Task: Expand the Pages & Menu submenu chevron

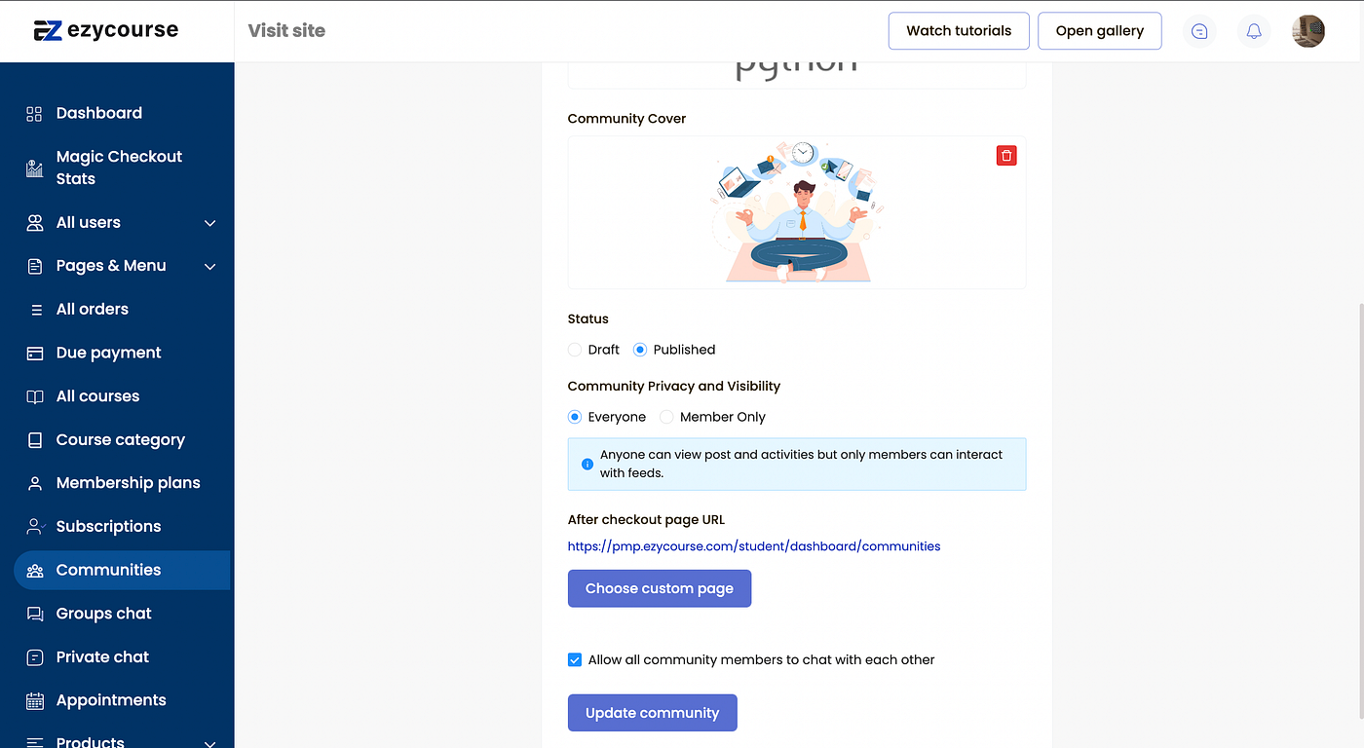Action: pos(209,266)
